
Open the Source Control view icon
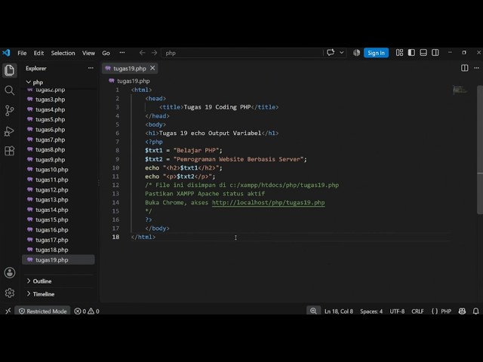pos(10,111)
